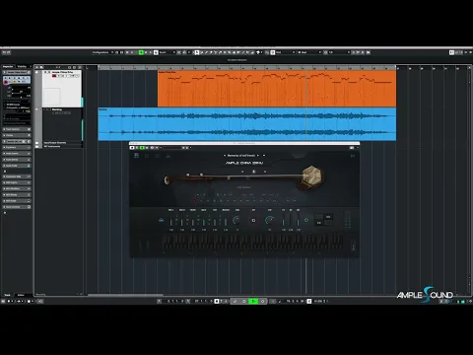
Task: Expand the Chords inspector section
Action: [17, 135]
